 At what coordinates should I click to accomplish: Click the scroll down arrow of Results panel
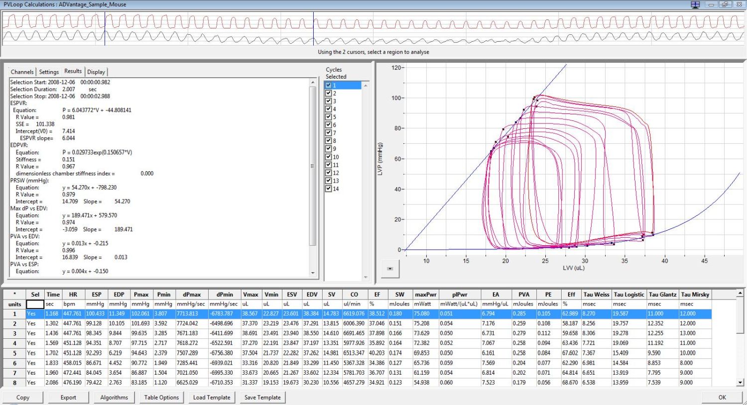(313, 273)
